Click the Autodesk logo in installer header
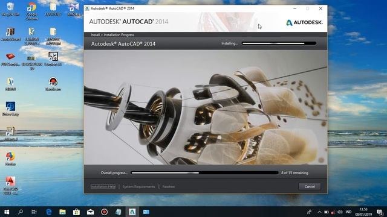 click(304, 22)
